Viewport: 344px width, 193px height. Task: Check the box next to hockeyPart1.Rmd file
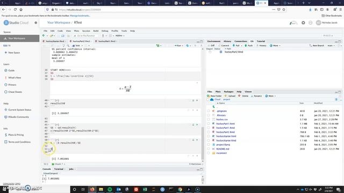pyautogui.click(x=209, y=128)
